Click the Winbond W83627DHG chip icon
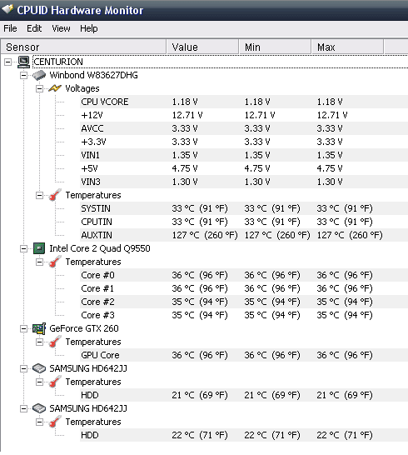 pyautogui.click(x=39, y=75)
